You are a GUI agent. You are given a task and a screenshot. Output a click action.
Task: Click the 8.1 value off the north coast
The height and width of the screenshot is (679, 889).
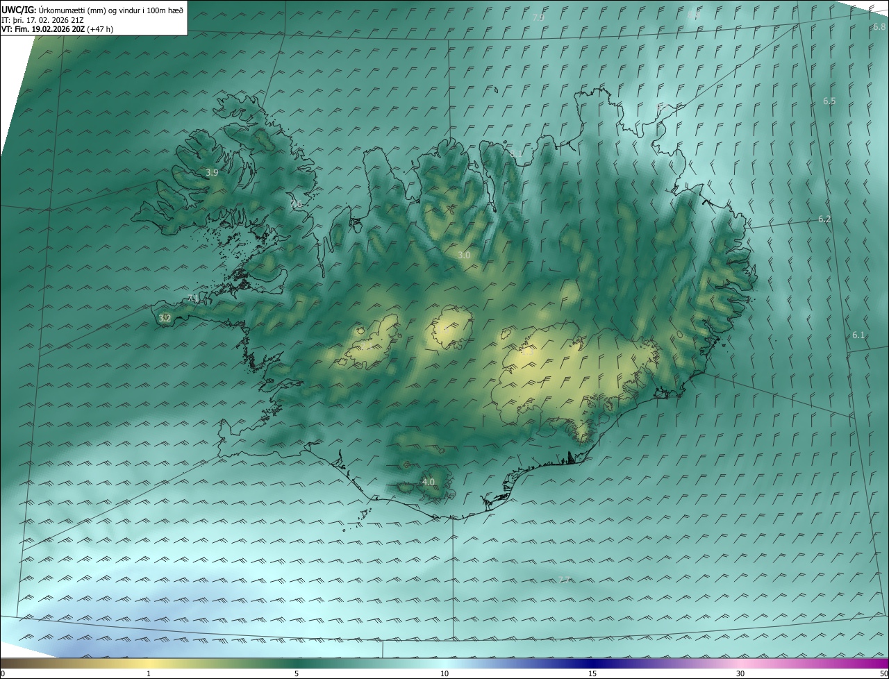pyautogui.click(x=515, y=153)
